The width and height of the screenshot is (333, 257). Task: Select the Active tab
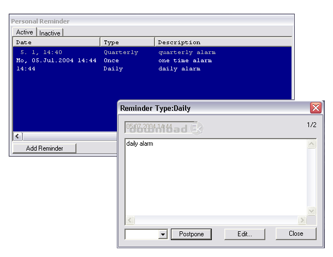(25, 32)
